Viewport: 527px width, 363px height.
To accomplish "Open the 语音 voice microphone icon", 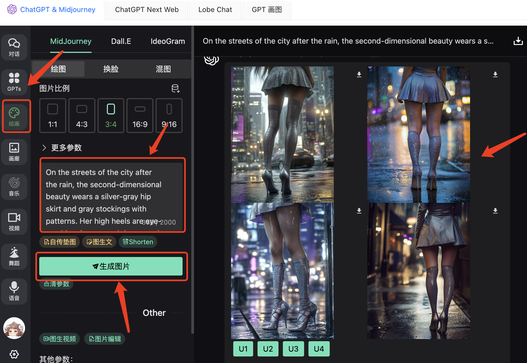I will [x=14, y=291].
